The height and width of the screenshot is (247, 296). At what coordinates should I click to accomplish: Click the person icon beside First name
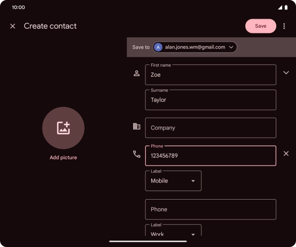click(136, 73)
